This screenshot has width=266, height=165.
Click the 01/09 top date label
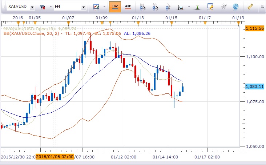[x=102, y=18]
